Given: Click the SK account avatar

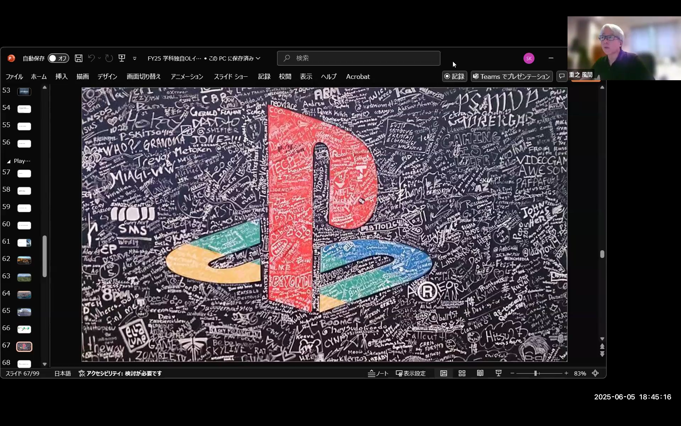Looking at the screenshot, I should (529, 58).
